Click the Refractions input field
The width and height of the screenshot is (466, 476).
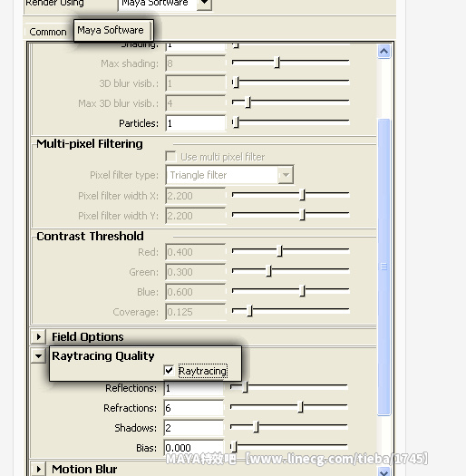tap(194, 408)
